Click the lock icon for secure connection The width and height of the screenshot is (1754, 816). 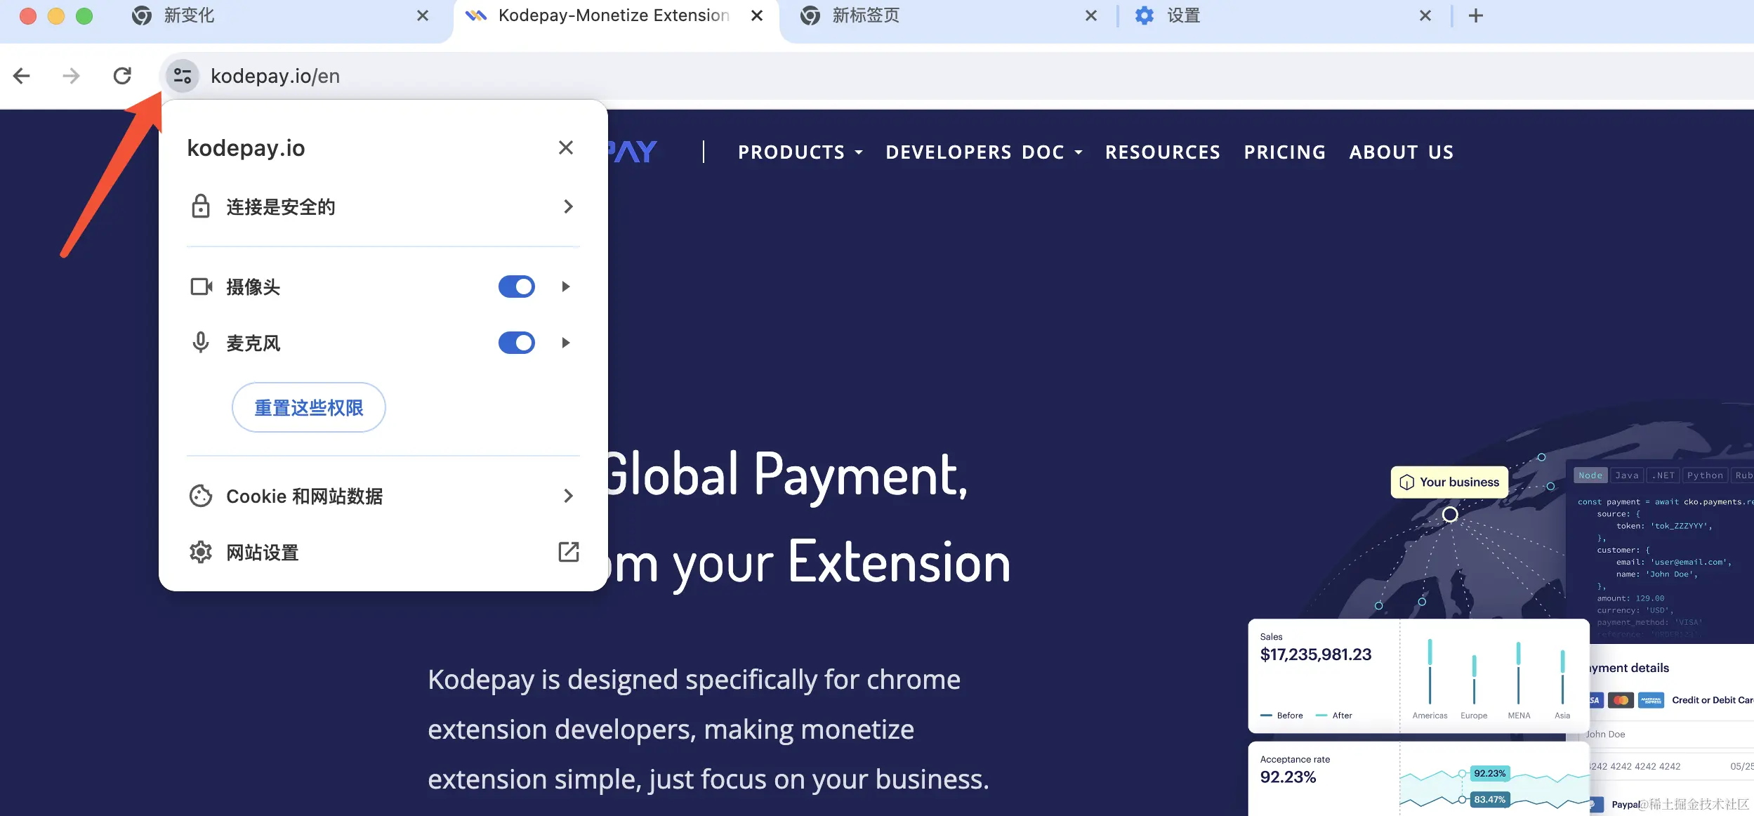point(201,206)
